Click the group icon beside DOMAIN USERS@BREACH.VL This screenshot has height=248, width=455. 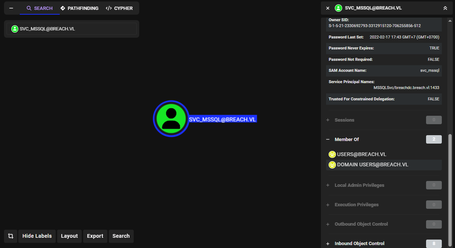click(332, 165)
